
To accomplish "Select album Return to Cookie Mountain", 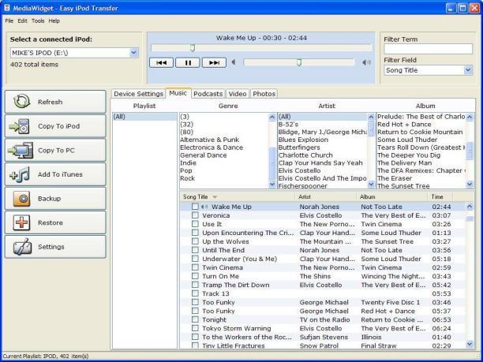I will 420,132.
